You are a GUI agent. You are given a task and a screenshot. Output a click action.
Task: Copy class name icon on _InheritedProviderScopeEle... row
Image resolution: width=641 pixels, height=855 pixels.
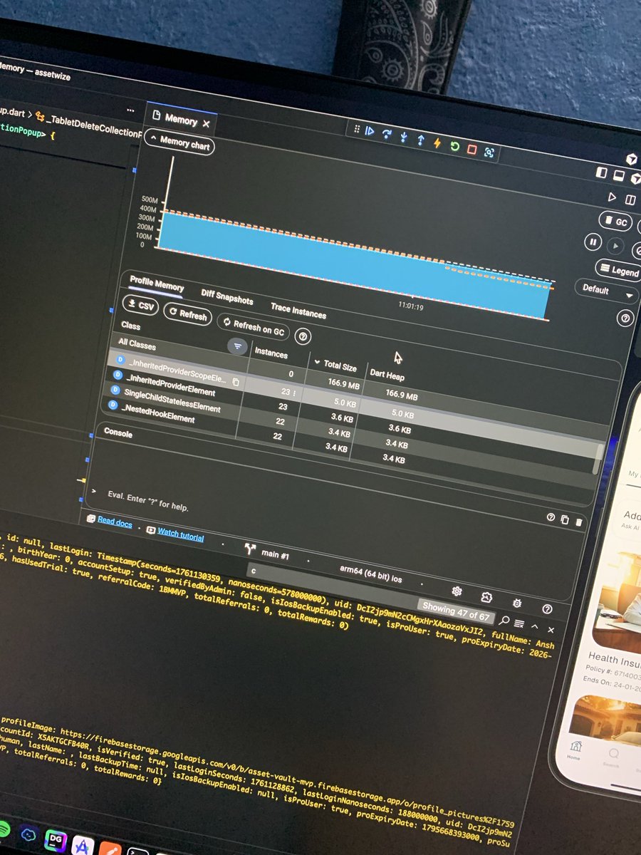(x=236, y=383)
